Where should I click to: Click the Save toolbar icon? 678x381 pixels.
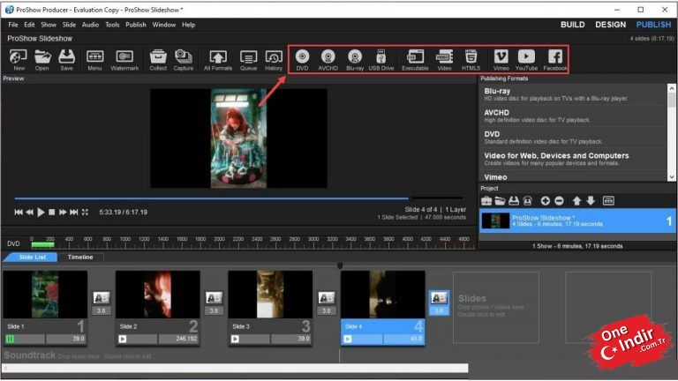[66, 60]
